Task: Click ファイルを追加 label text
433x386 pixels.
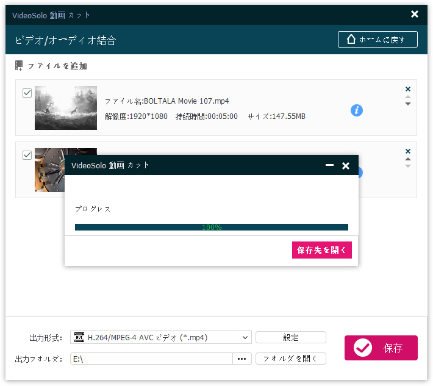Action: coord(57,66)
